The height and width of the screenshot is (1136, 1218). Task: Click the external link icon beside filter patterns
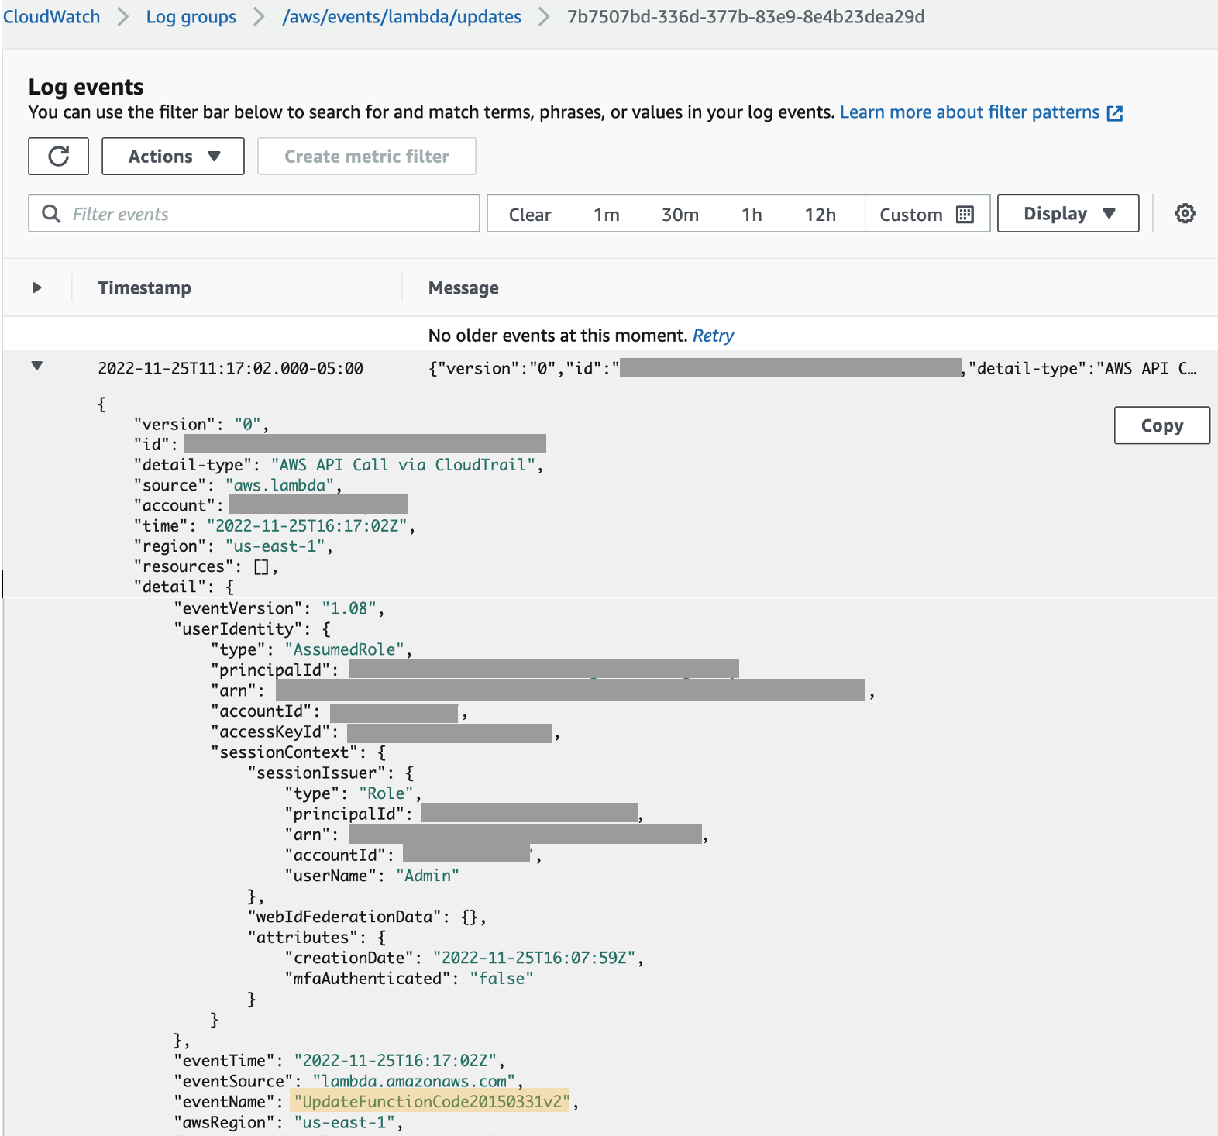click(x=1115, y=113)
